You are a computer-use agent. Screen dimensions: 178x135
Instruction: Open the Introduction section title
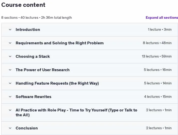point(28,30)
